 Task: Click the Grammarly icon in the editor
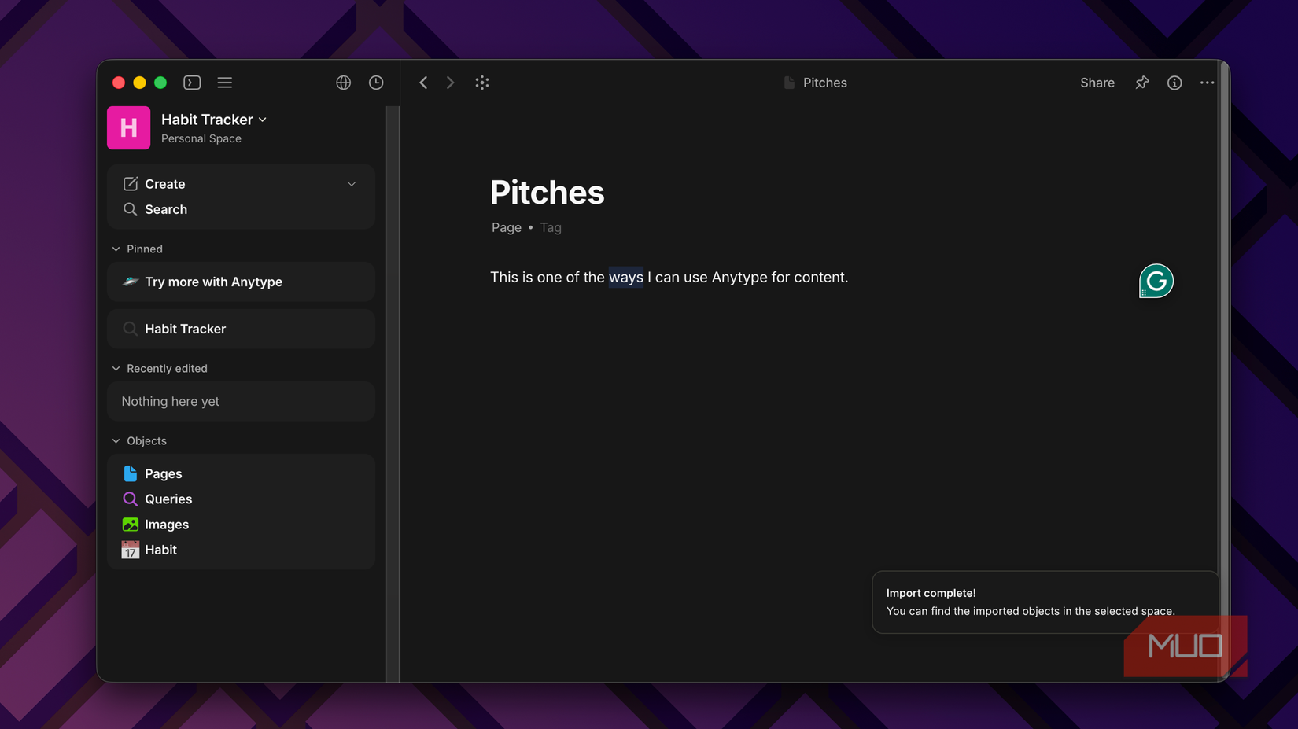[1156, 281]
